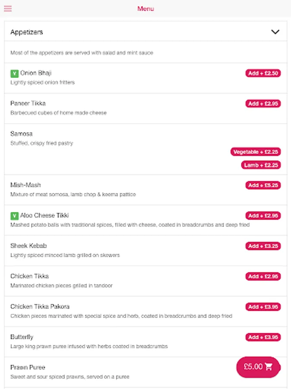
Task: Select the Menu title in header
Action: point(146,9)
